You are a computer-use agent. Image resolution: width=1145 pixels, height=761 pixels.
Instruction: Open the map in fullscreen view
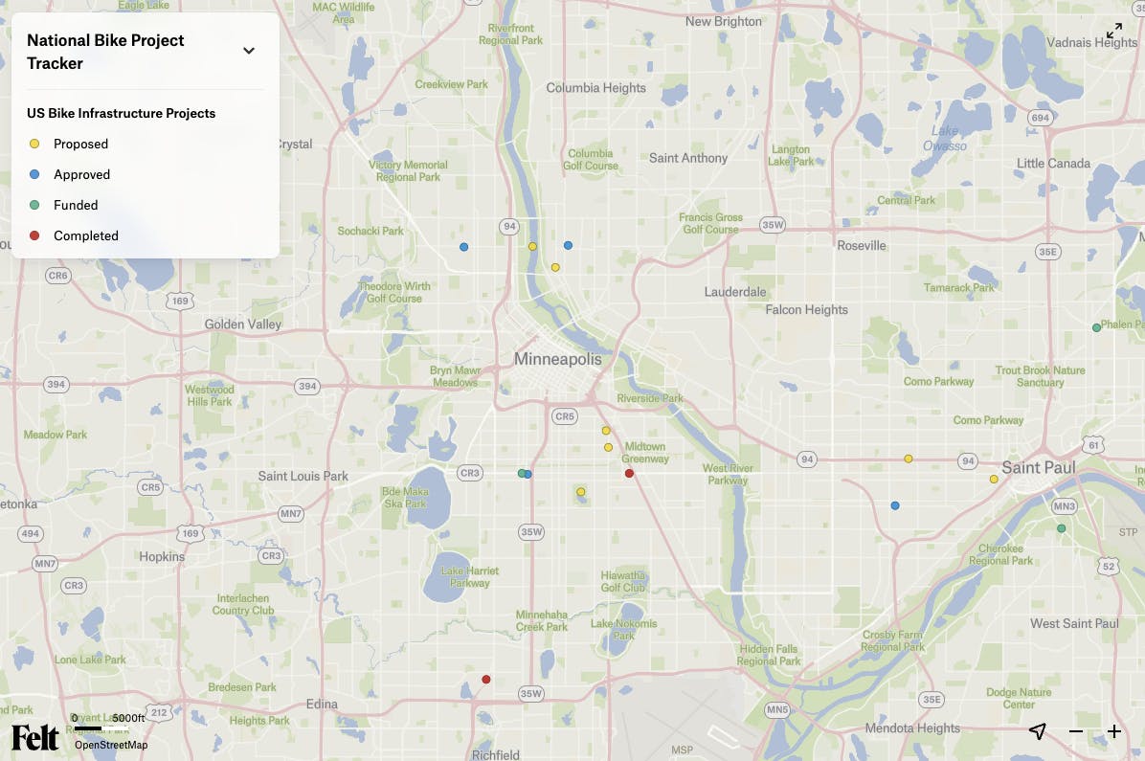tap(1113, 31)
